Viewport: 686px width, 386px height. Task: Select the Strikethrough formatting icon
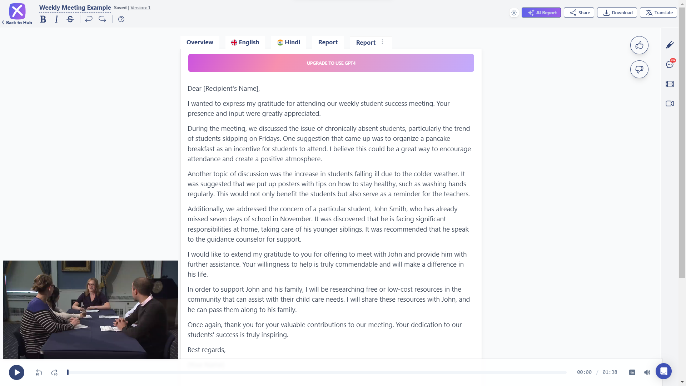click(x=70, y=19)
